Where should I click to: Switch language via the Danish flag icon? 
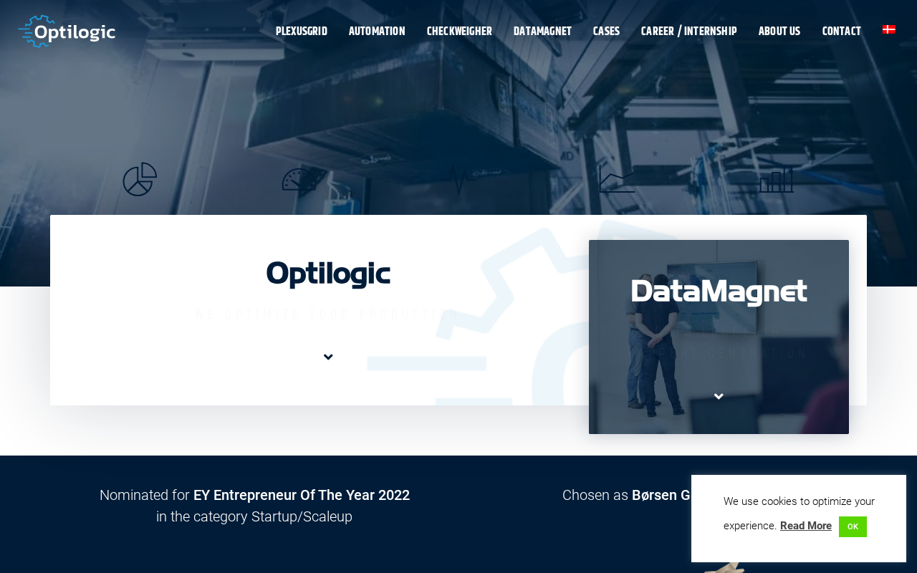pos(889,30)
